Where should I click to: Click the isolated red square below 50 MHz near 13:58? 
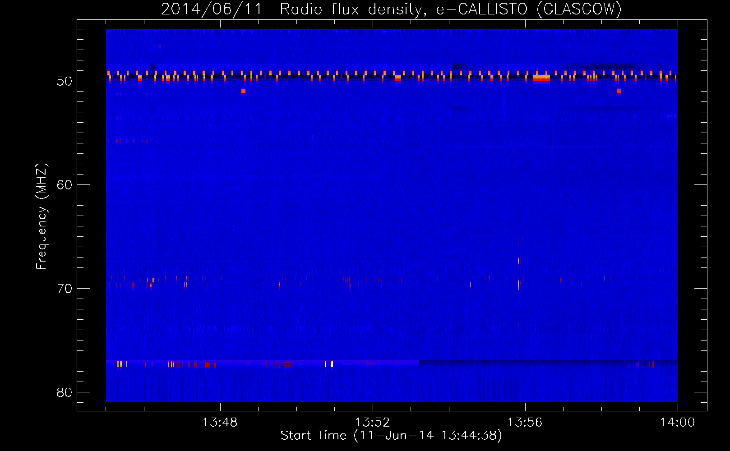click(x=619, y=91)
